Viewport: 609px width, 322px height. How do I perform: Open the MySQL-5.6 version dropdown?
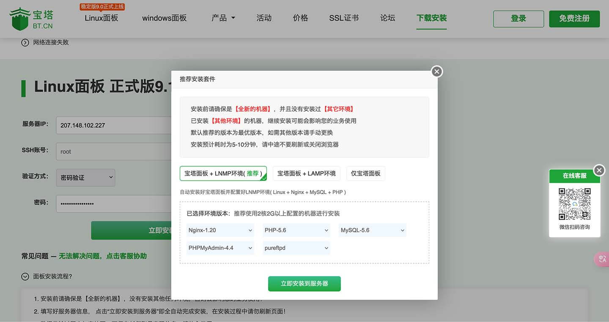pos(373,230)
